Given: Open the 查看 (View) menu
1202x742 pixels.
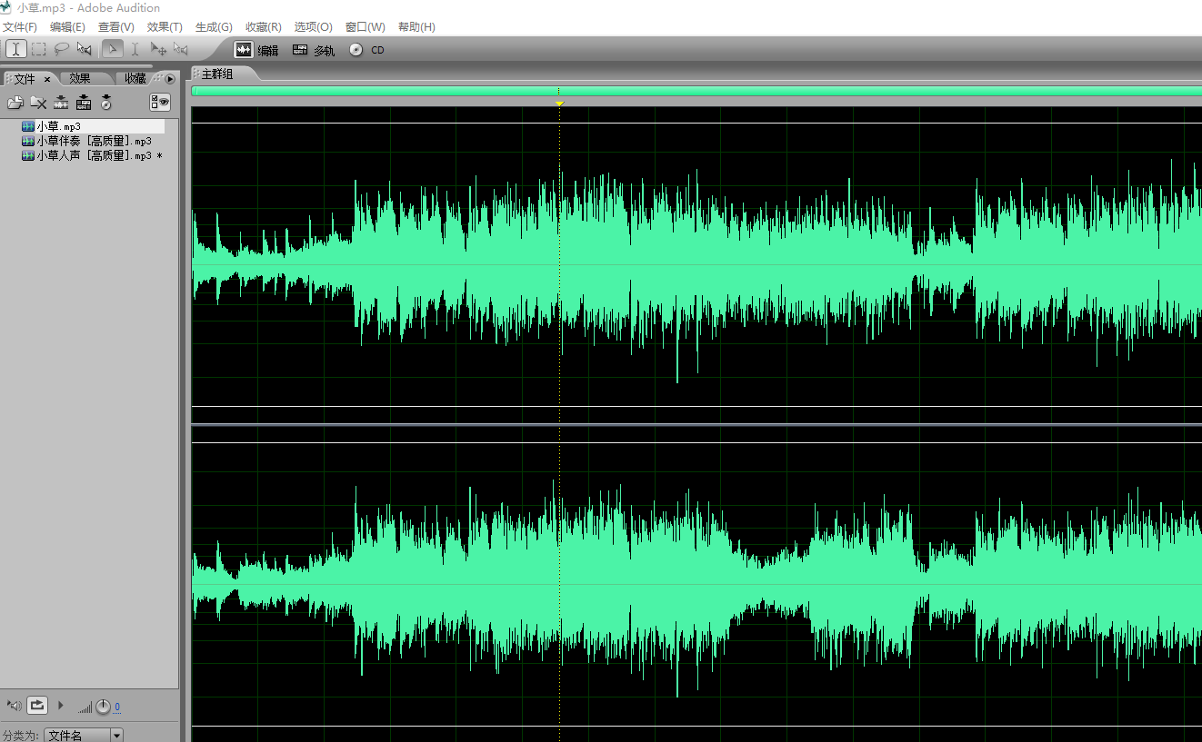Looking at the screenshot, I should pyautogui.click(x=115, y=27).
